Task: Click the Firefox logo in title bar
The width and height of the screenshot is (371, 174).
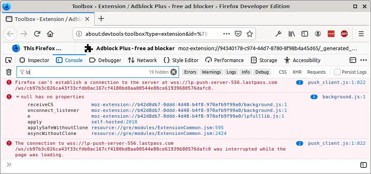Action: point(7,6)
